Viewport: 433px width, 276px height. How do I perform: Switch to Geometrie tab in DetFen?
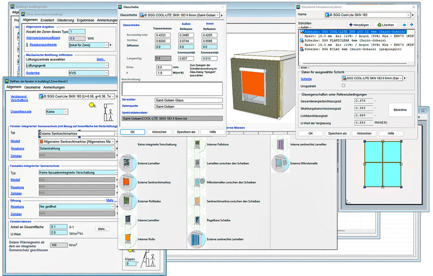pos(32,87)
